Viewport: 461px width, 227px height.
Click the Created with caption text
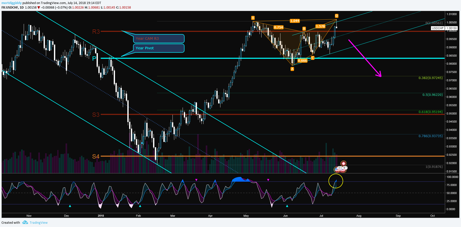click(11, 223)
